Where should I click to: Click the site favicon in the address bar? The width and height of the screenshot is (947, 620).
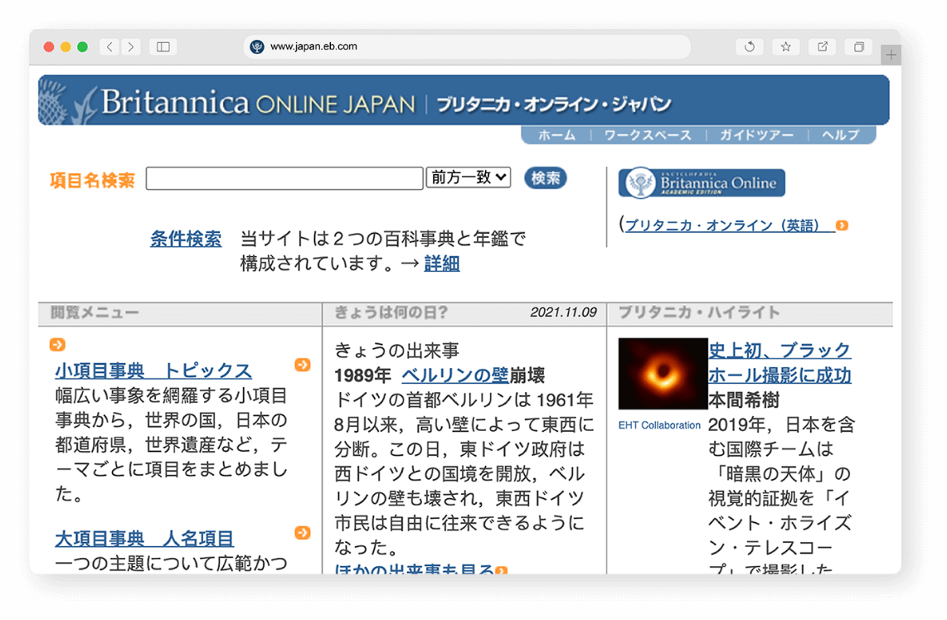257,46
